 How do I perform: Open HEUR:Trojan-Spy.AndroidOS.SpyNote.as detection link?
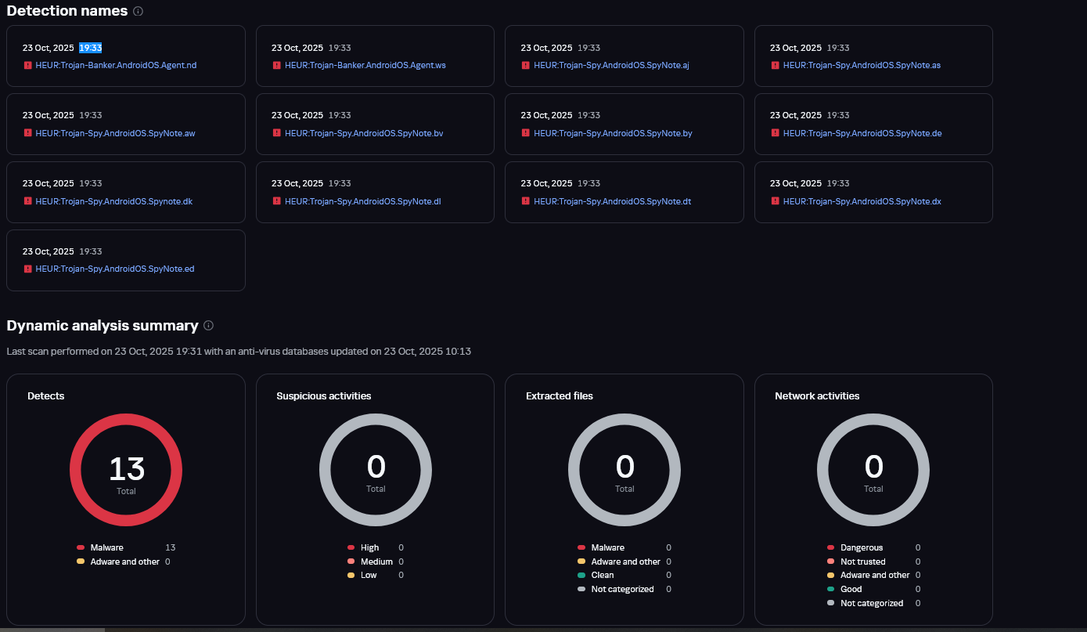click(862, 66)
